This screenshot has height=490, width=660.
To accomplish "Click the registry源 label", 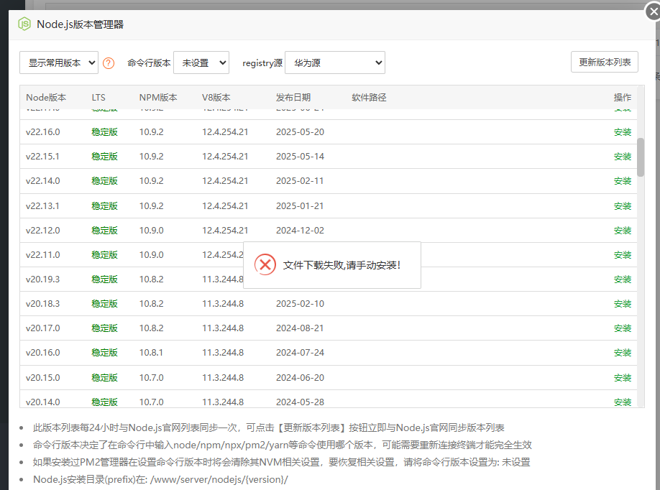I will [262, 63].
